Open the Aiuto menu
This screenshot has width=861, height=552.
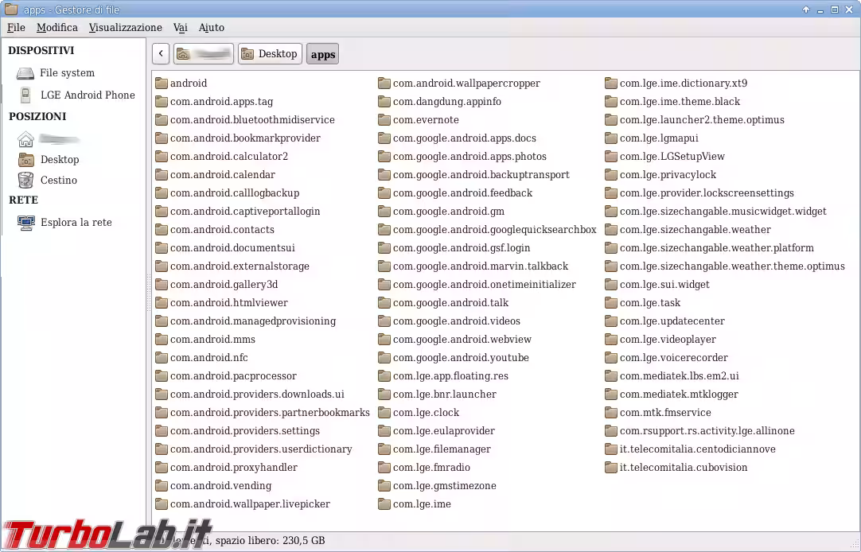pyautogui.click(x=211, y=28)
